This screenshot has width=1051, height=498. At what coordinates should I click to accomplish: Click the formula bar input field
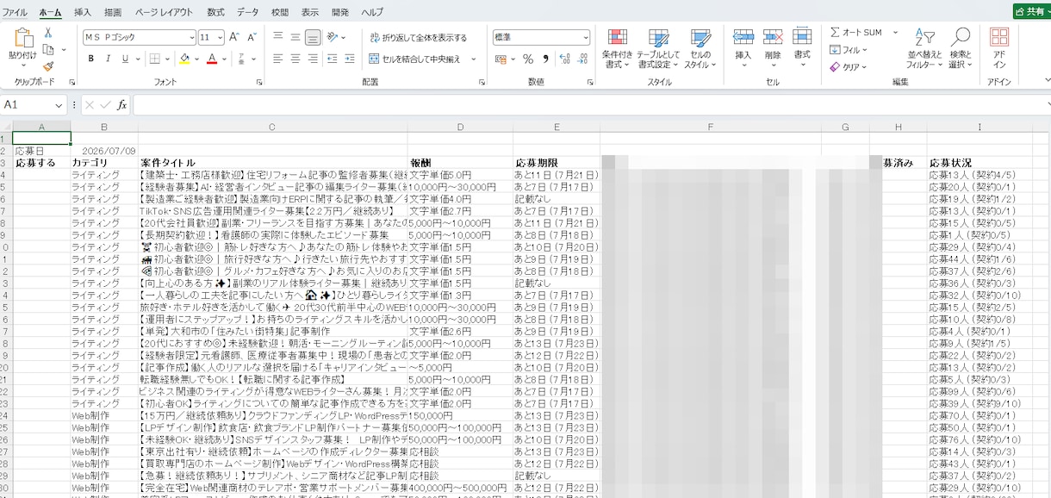click(590, 104)
